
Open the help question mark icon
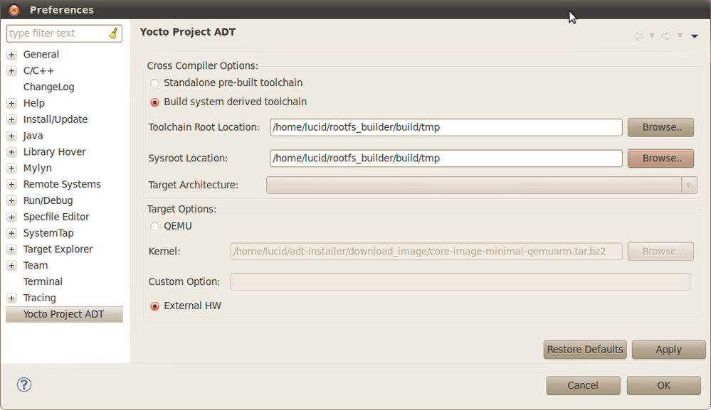click(24, 384)
